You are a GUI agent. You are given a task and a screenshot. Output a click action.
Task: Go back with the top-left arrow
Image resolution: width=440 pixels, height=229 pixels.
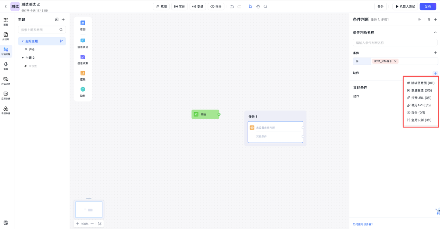(6, 6)
